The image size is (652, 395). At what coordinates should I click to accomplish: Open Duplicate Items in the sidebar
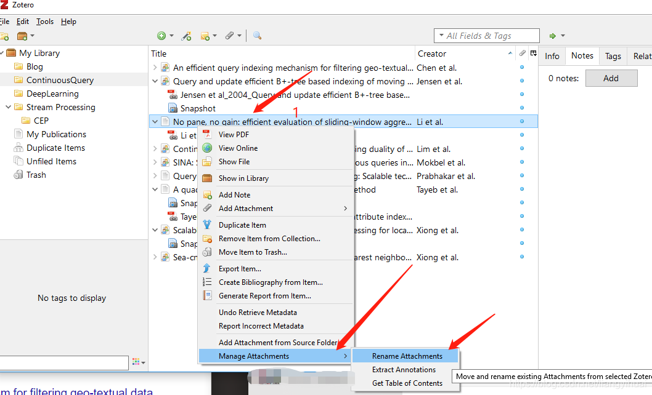[x=55, y=148]
